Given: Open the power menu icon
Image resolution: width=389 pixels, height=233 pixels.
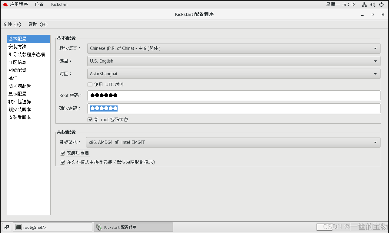Looking at the screenshot, I should (x=381, y=5).
